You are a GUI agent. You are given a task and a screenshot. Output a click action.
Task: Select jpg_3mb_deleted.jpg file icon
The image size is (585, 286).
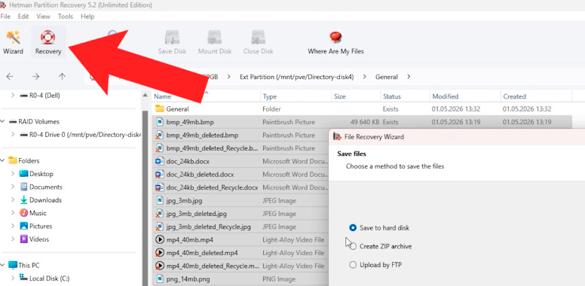coord(160,214)
